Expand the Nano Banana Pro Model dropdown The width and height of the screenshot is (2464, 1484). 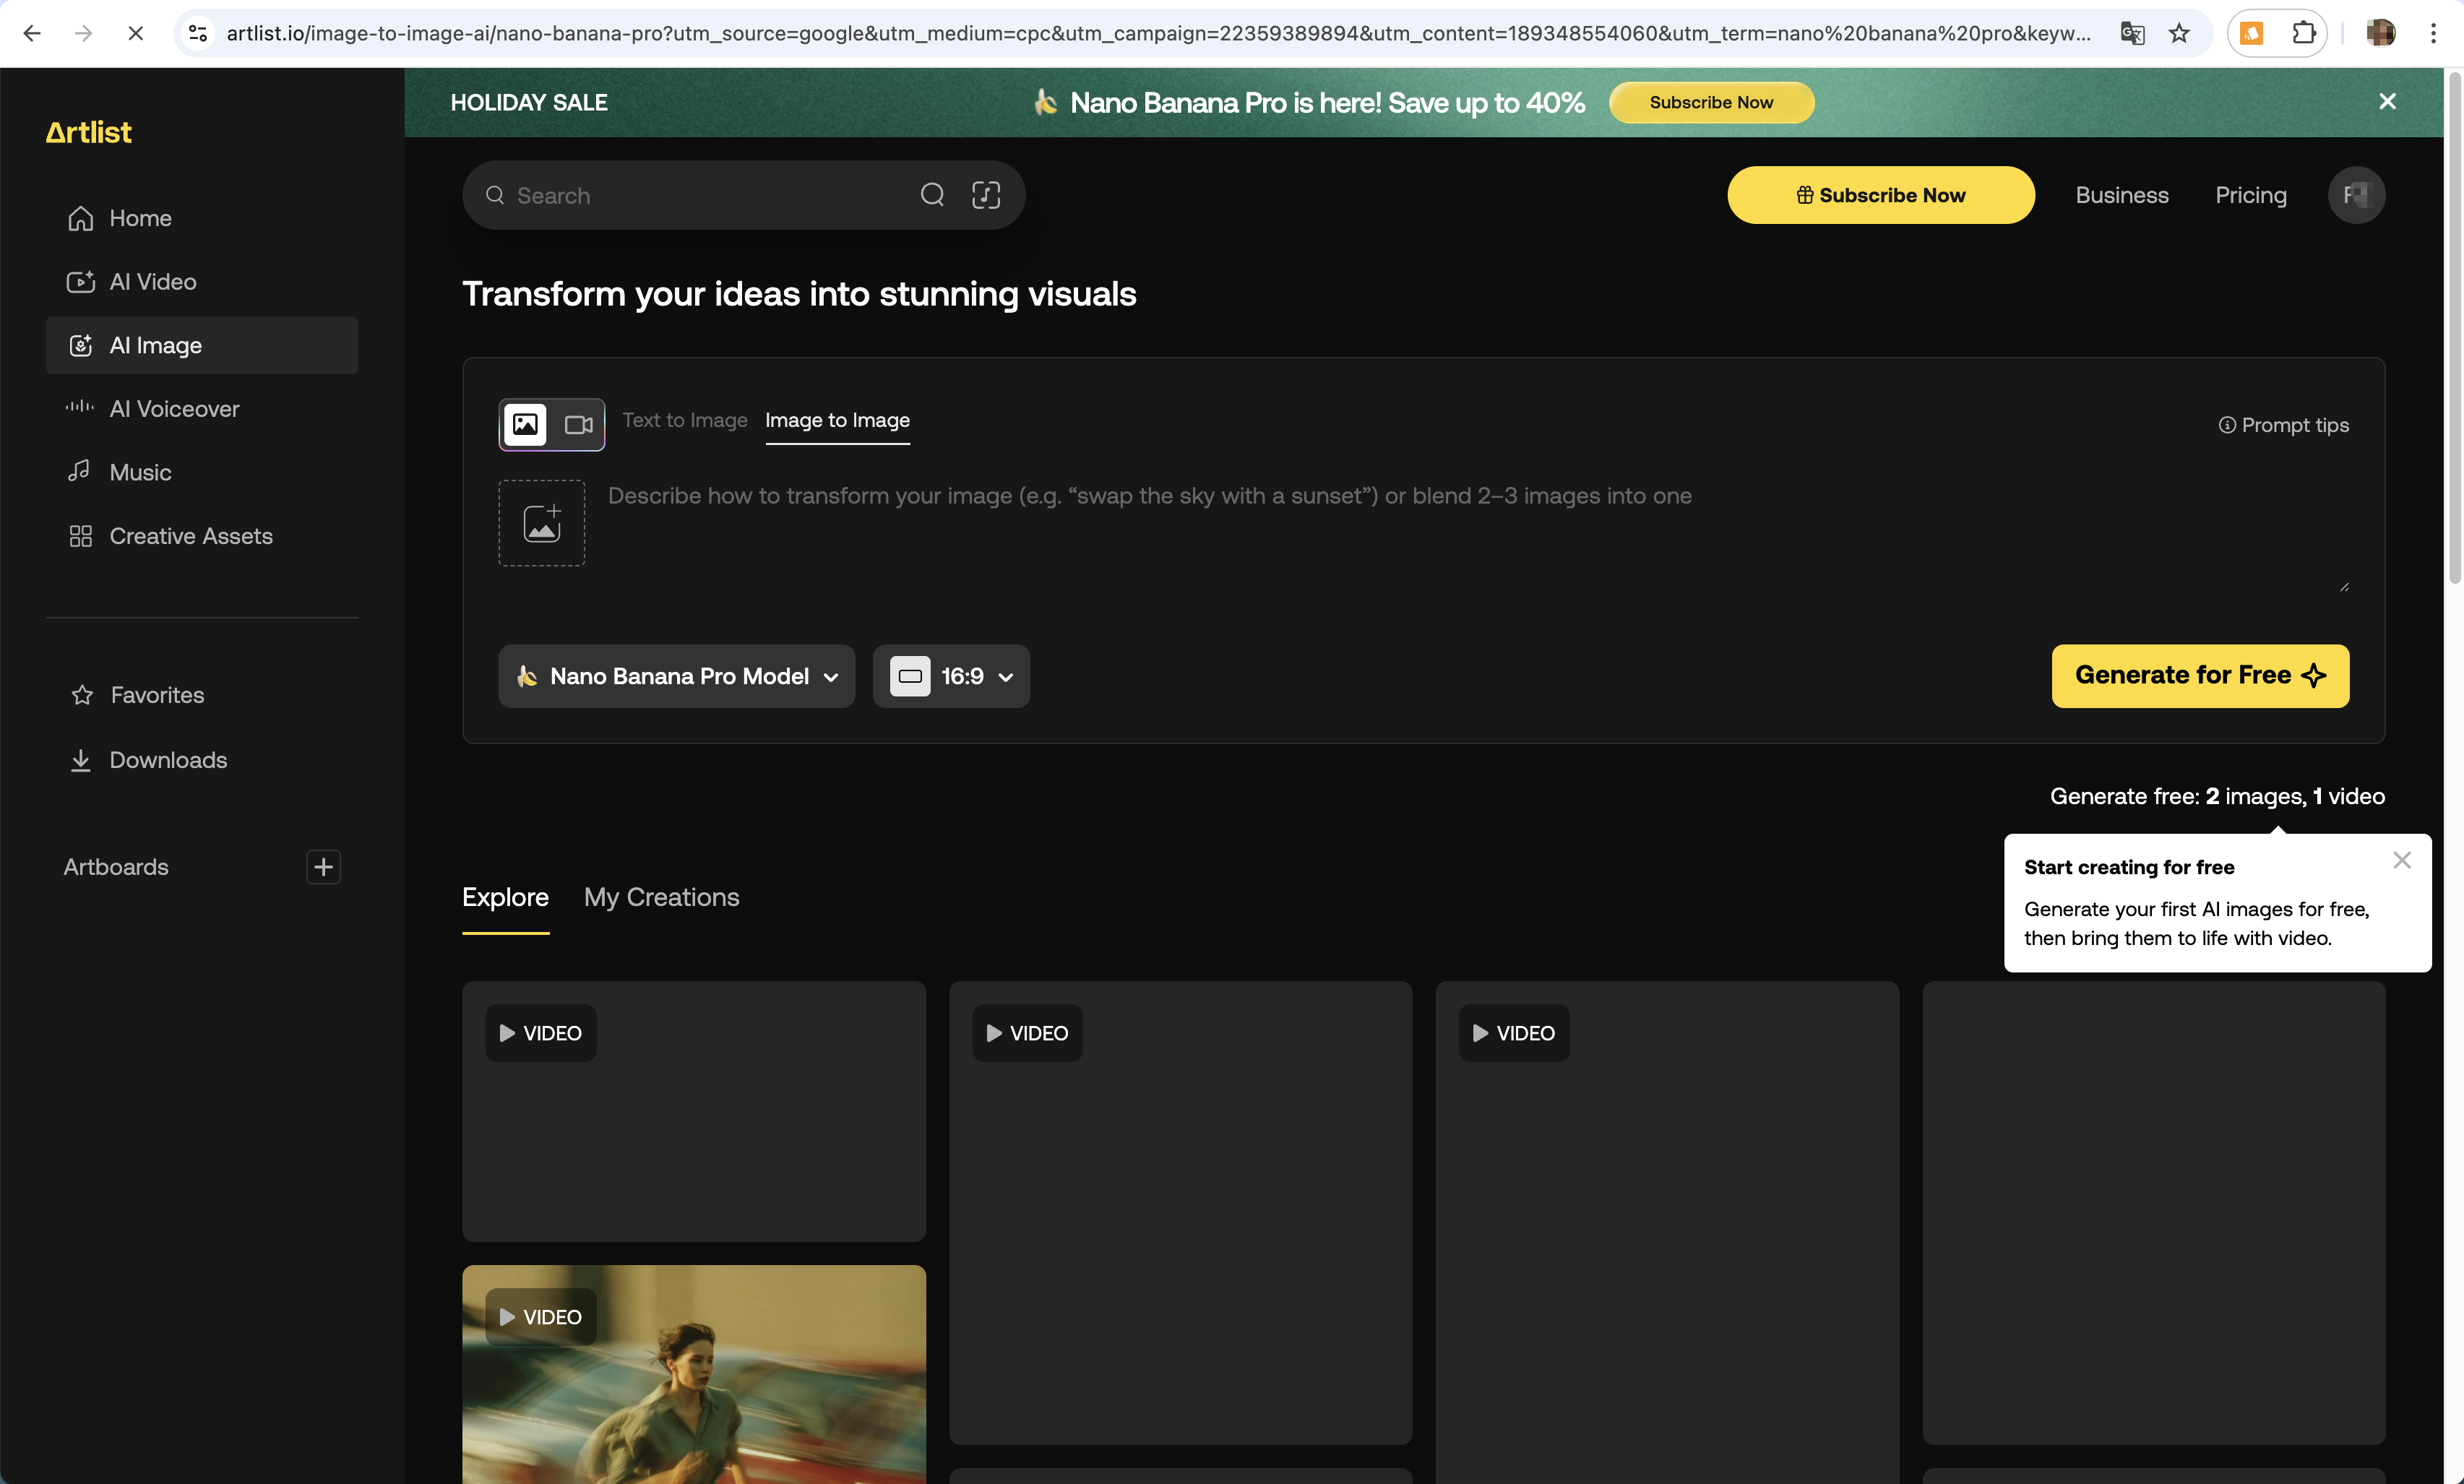pos(677,676)
